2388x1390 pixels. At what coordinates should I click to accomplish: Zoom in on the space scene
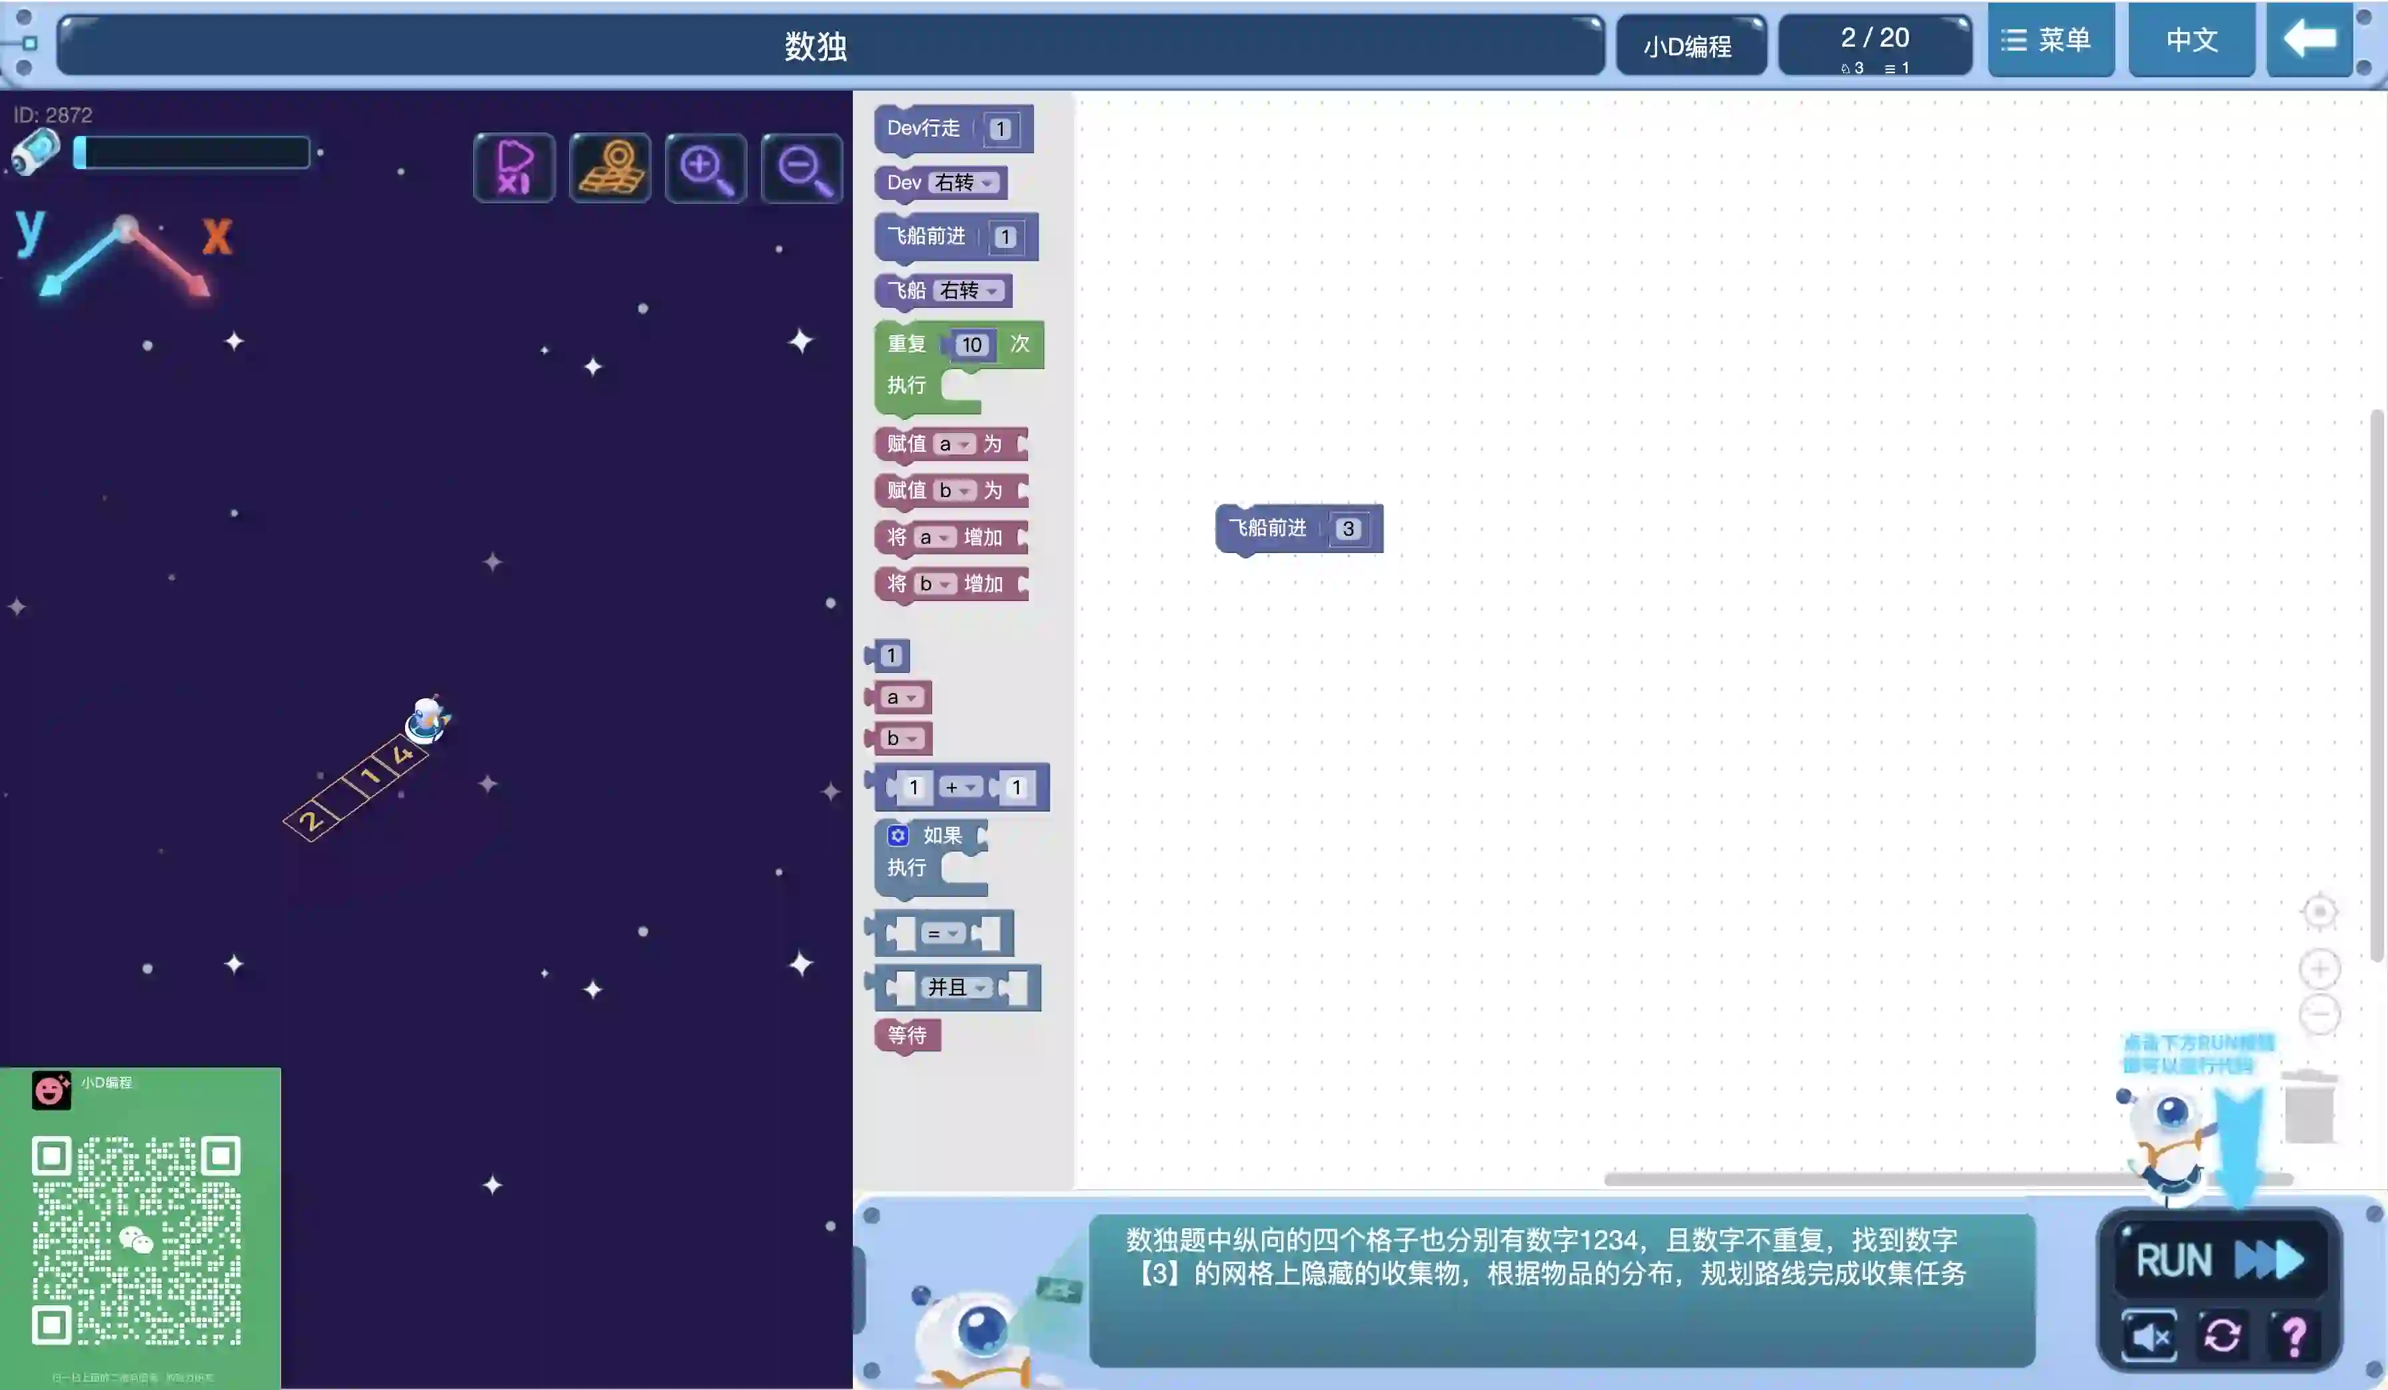pyautogui.click(x=706, y=168)
